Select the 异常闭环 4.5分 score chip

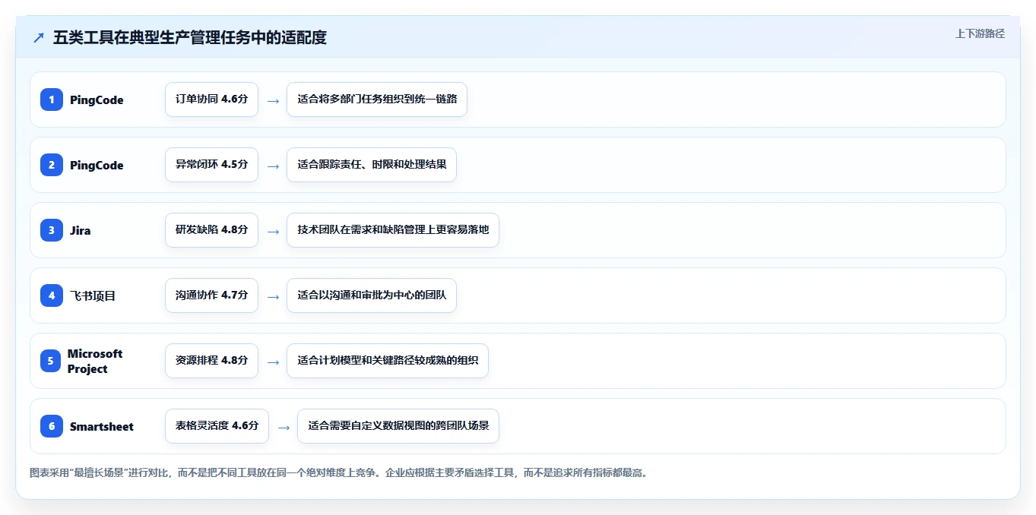[x=211, y=165]
